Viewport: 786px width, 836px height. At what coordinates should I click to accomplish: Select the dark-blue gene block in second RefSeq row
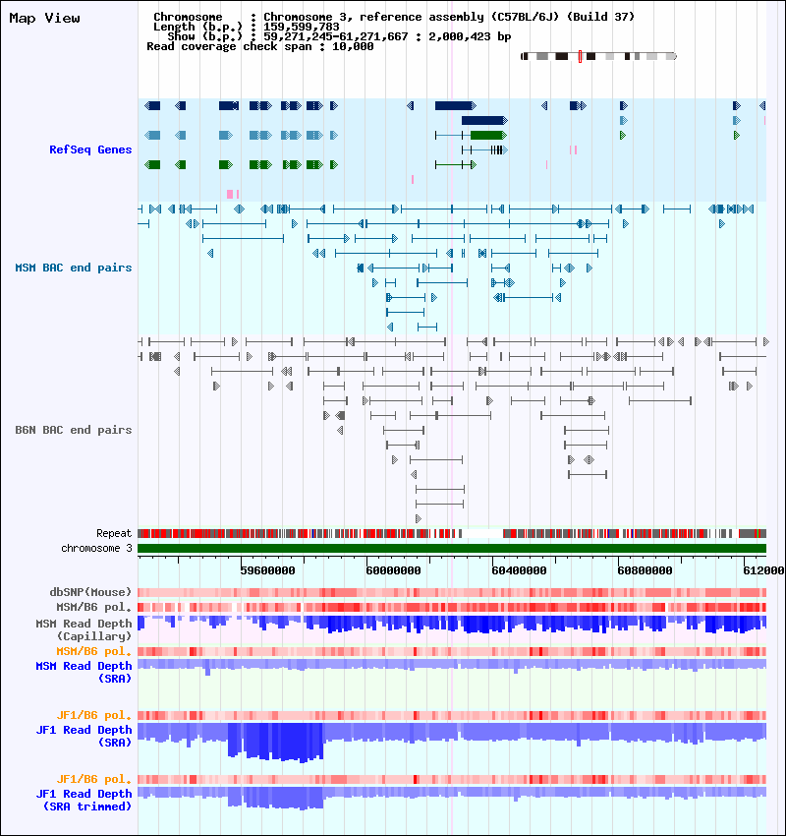pos(484,121)
